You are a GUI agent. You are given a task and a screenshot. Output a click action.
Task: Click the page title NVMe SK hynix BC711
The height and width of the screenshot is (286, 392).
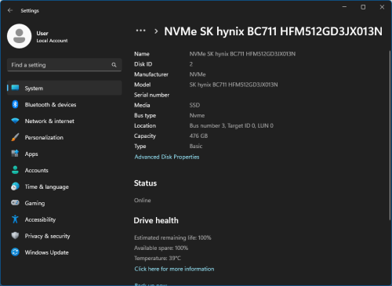pos(273,31)
